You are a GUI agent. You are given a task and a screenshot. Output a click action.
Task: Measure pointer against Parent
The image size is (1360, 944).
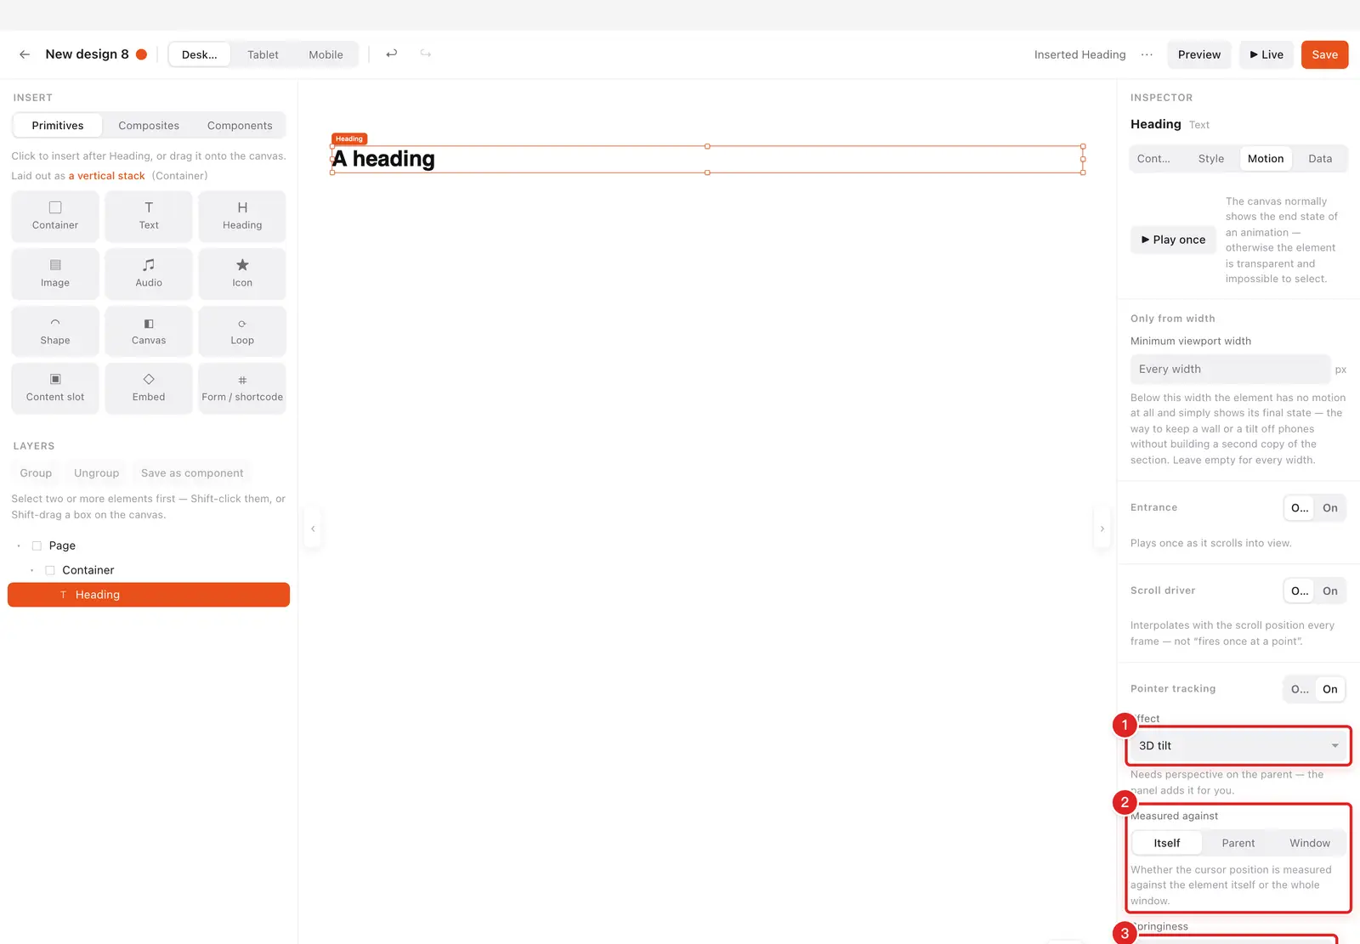(x=1238, y=843)
